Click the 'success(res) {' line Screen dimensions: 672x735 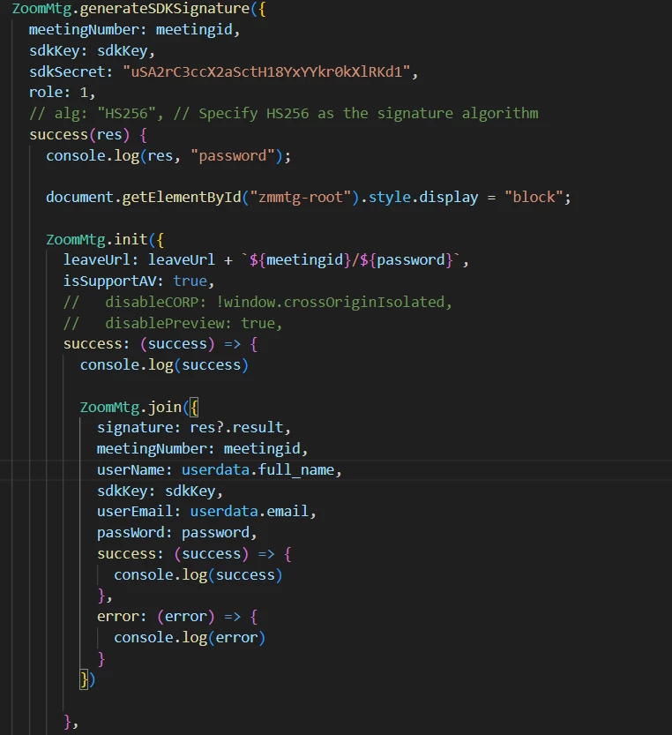(x=88, y=134)
